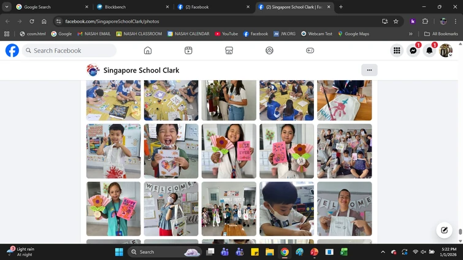
Task: Open the Light rain weather widget
Action: (x=21, y=252)
